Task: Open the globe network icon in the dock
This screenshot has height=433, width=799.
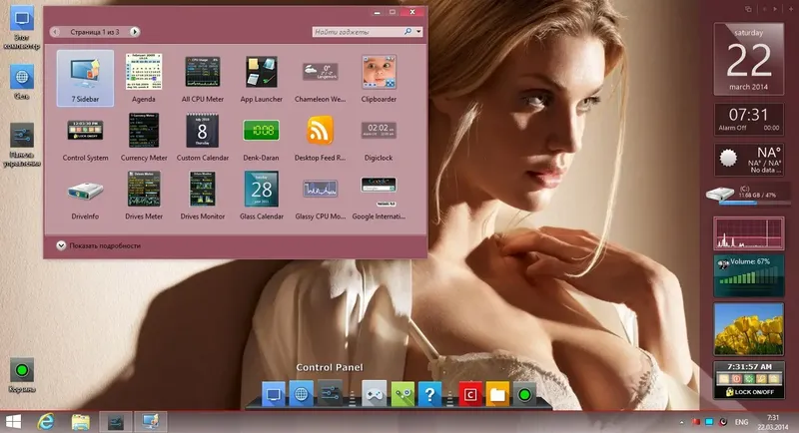Action: click(x=302, y=394)
